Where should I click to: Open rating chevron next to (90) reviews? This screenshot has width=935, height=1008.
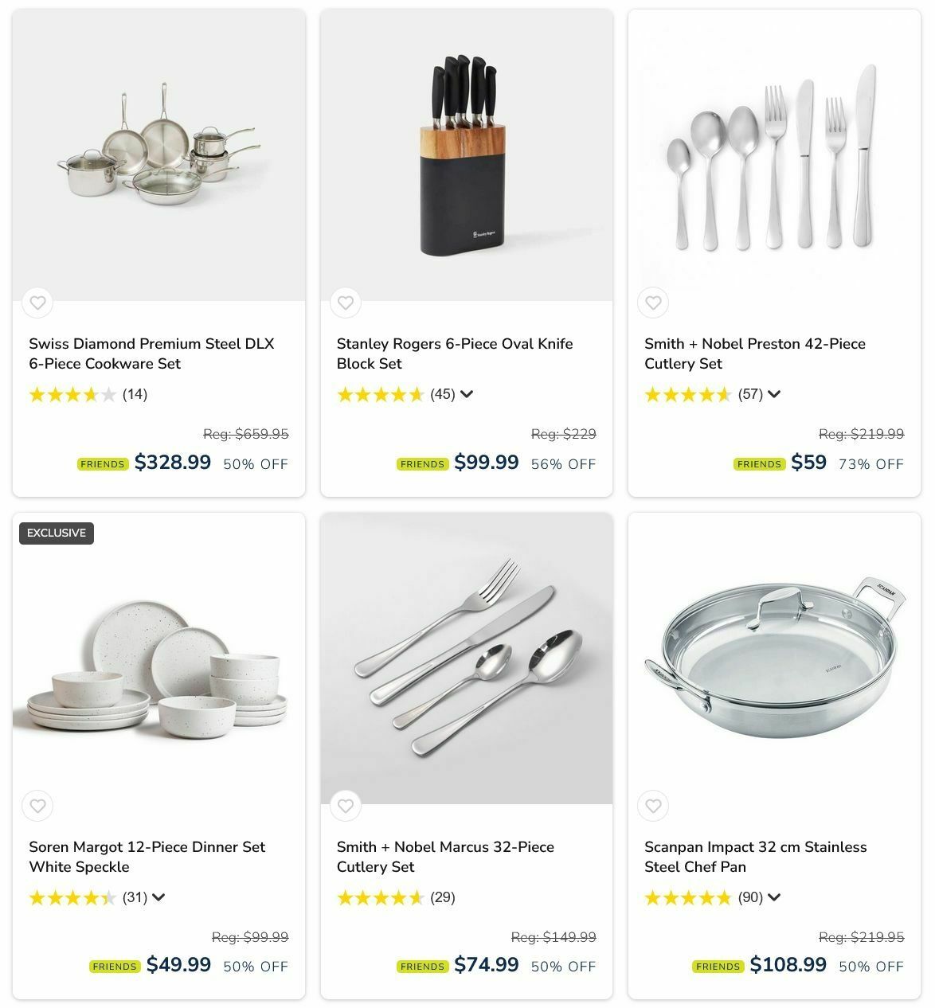774,897
